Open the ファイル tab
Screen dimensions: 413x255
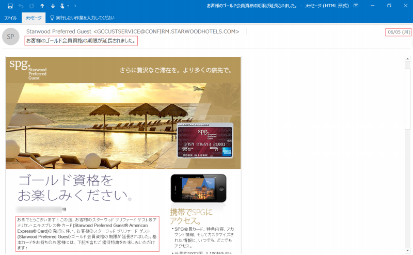coord(10,18)
